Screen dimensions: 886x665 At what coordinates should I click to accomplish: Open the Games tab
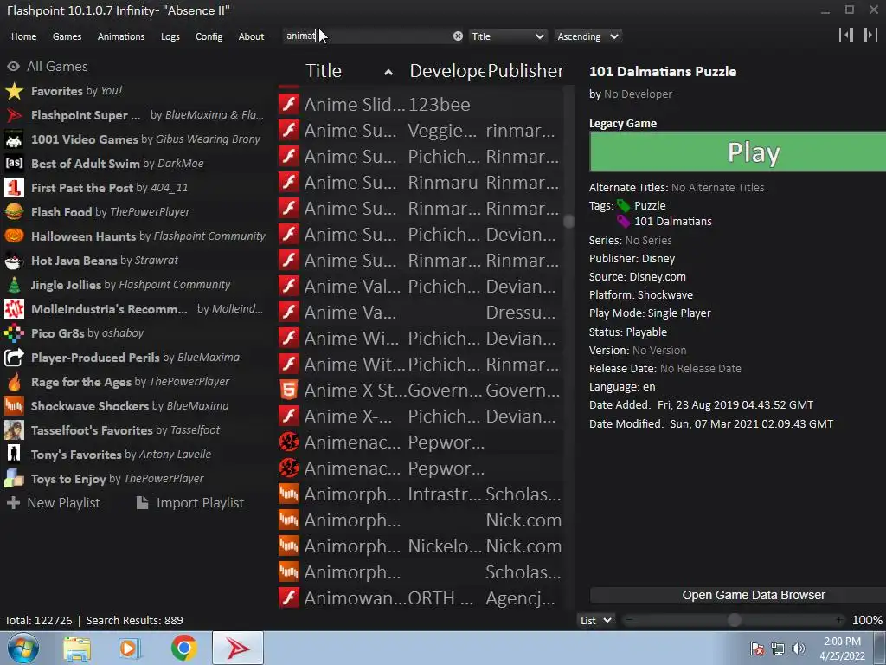click(x=67, y=36)
